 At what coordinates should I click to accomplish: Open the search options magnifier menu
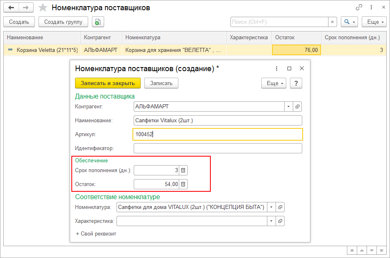(x=350, y=22)
